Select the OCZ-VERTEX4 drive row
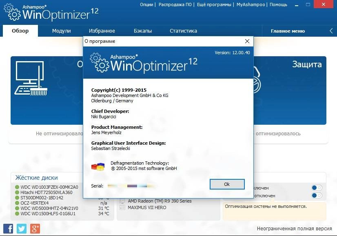 pos(62,203)
